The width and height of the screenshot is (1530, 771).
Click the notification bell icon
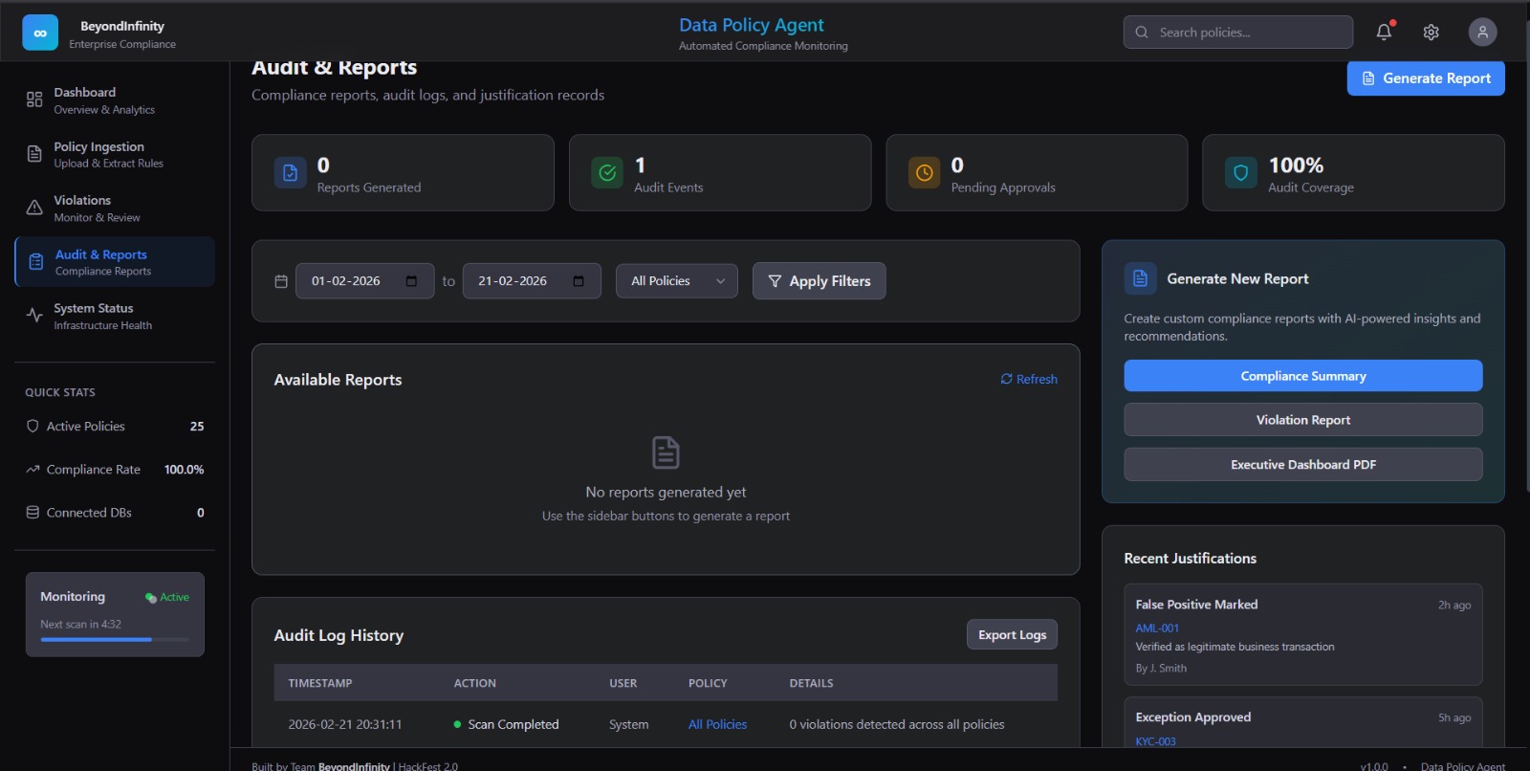(x=1383, y=33)
